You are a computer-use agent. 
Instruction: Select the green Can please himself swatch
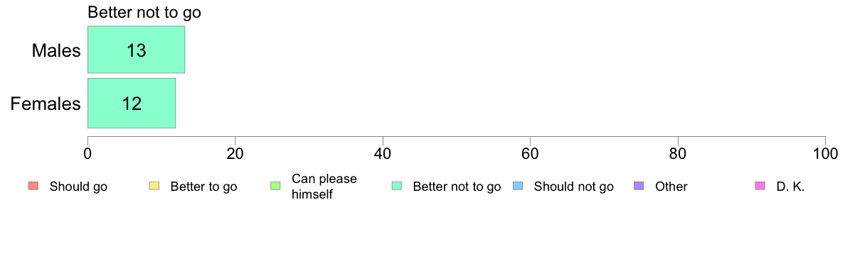(x=275, y=187)
